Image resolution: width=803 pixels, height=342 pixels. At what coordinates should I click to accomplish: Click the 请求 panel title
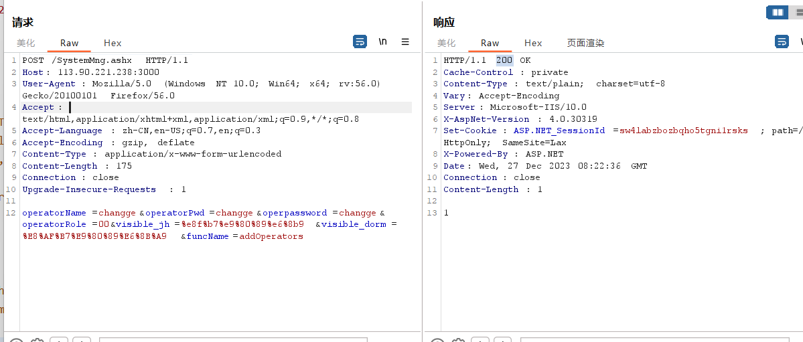[23, 22]
